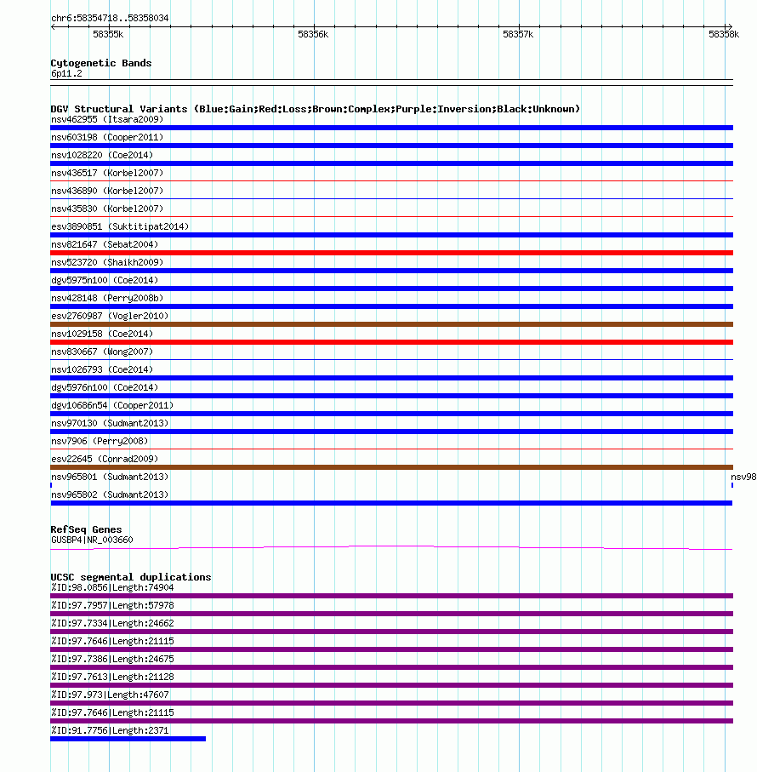757x772 pixels.
Task: Click the GUSBP4|NR_003660 gene label
Action: coord(92,540)
